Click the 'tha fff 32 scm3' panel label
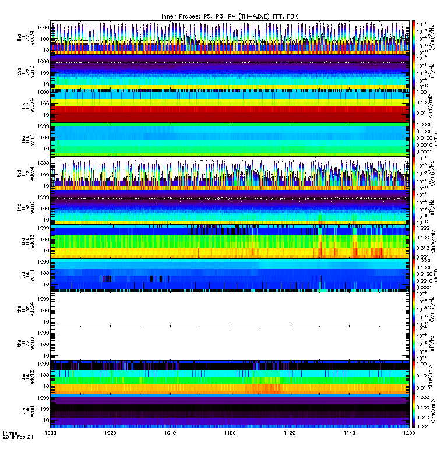This screenshot has height=466, width=437. [x=26, y=72]
